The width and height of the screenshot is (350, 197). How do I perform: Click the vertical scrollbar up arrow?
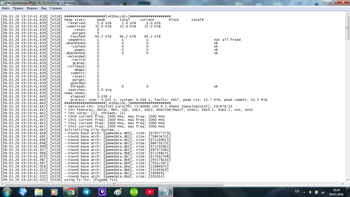point(347,13)
